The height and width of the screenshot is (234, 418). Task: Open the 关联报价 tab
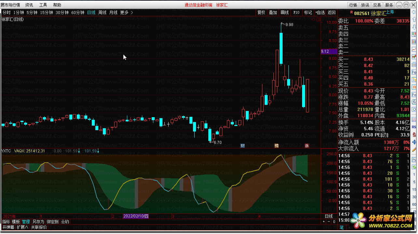point(39,227)
